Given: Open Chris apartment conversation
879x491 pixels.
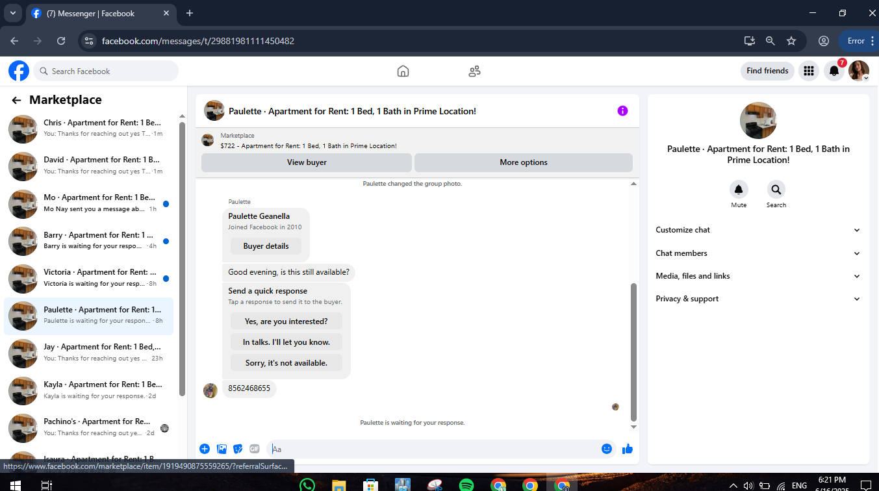Looking at the screenshot, I should [x=89, y=128].
